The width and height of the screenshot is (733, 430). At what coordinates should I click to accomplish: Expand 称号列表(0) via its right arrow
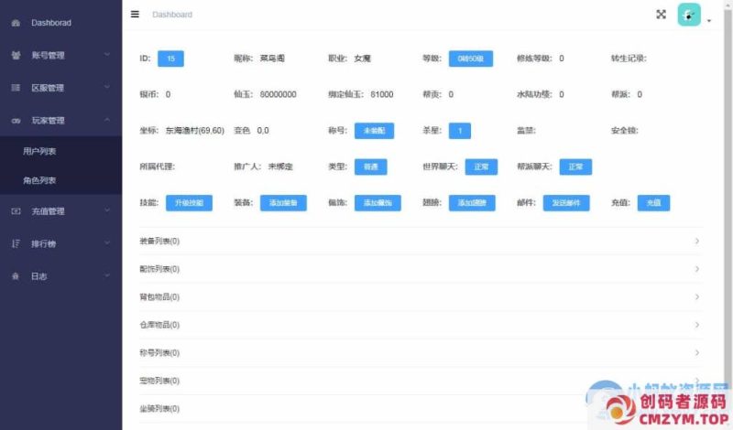[x=697, y=352]
